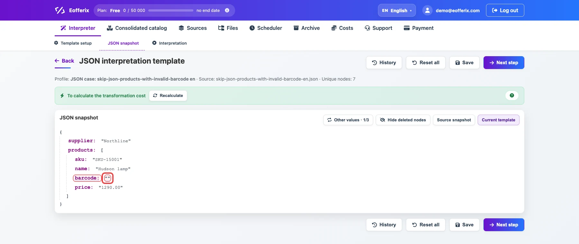Click top Reset all button
The image size is (579, 244).
(426, 63)
